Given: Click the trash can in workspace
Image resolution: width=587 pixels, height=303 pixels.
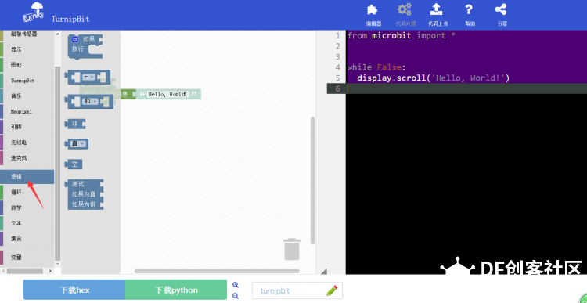Looking at the screenshot, I should (292, 249).
